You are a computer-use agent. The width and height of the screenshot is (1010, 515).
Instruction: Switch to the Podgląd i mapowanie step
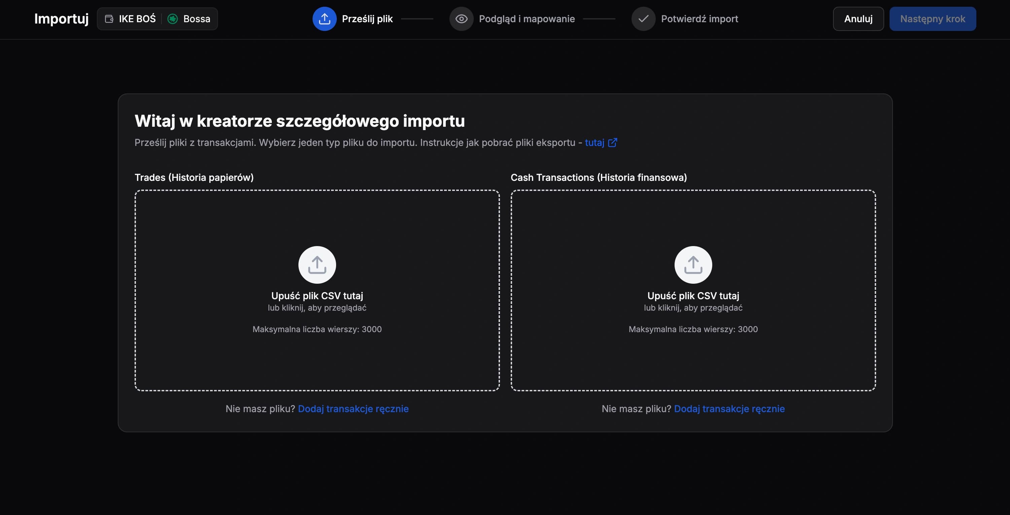coord(527,18)
